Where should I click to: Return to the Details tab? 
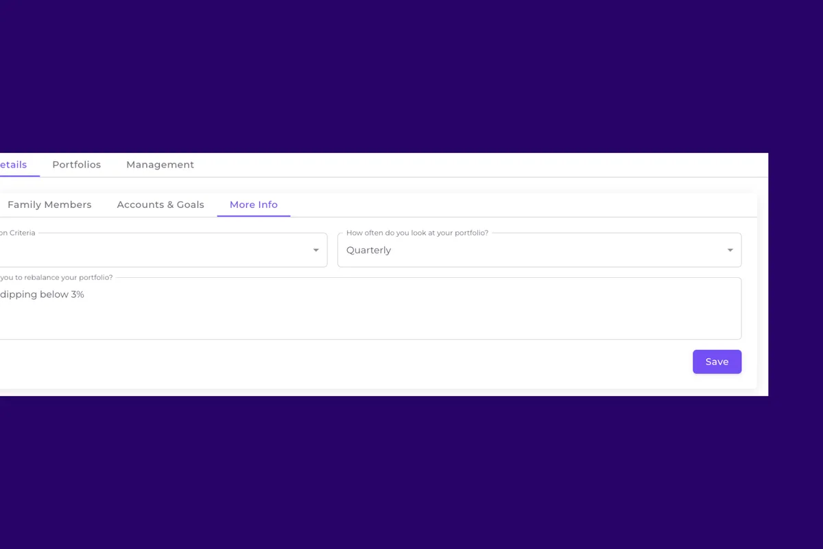click(x=12, y=165)
